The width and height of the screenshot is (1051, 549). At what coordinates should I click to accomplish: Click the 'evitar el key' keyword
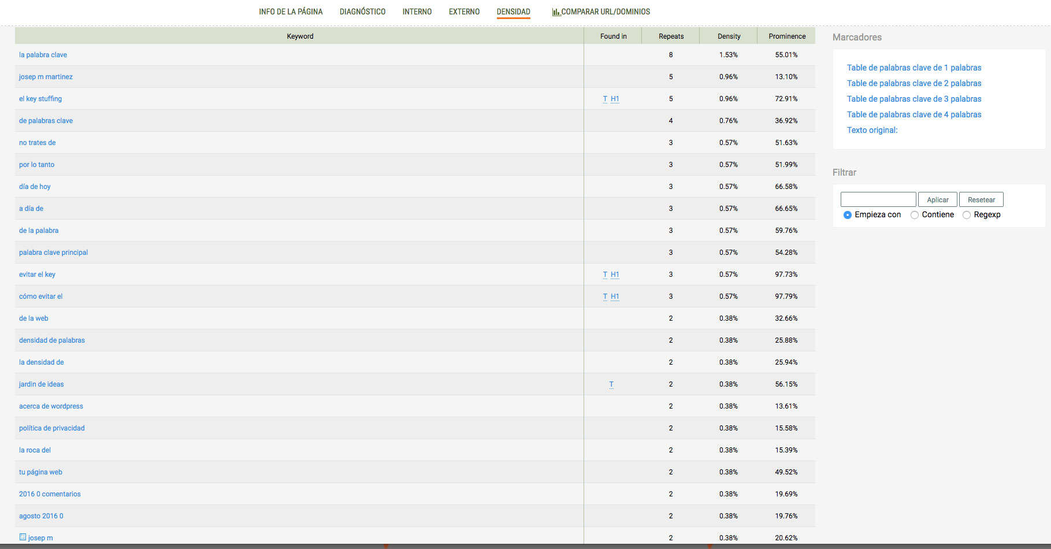pos(37,274)
